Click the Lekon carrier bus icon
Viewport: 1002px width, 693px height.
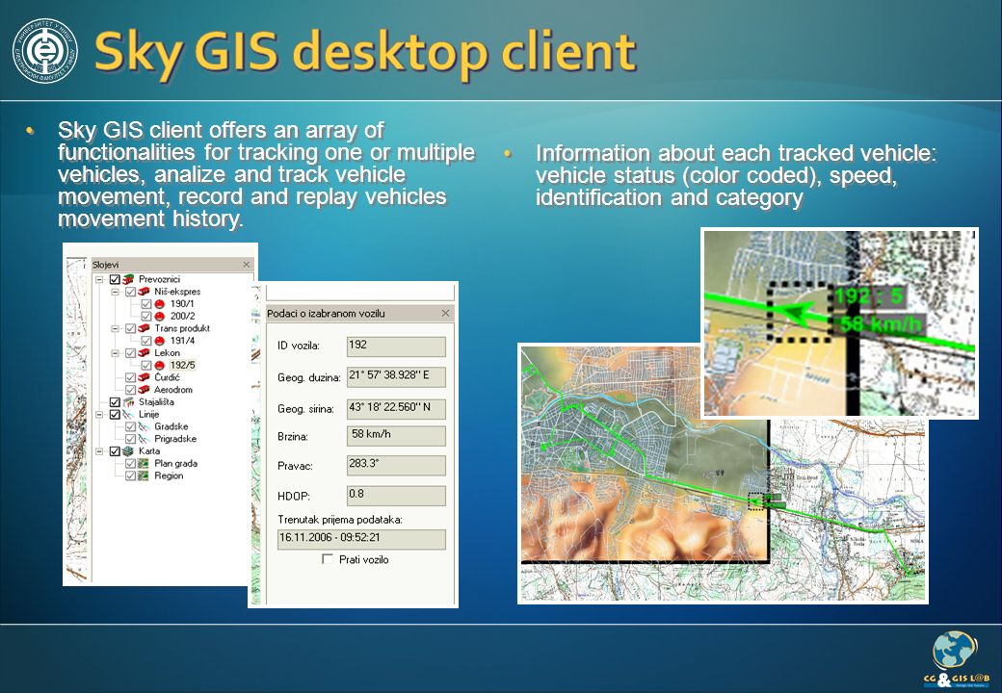[144, 353]
